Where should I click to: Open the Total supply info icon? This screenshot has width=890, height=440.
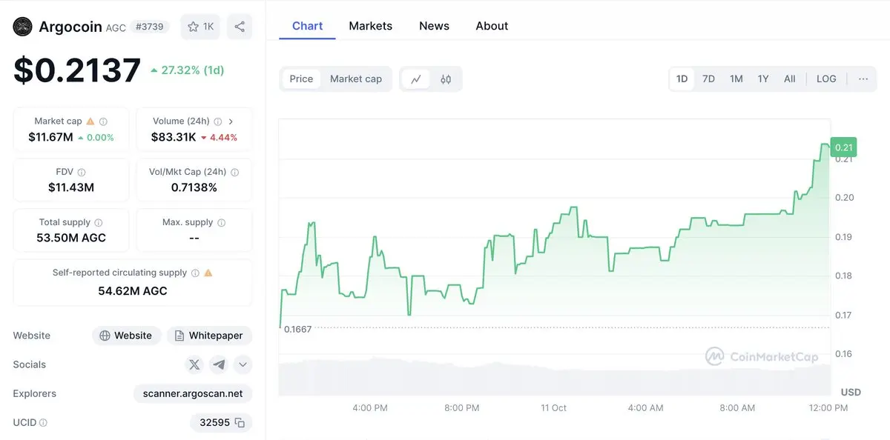tap(99, 222)
